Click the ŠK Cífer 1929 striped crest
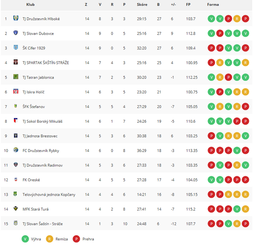The image size is (254, 252). click(16, 47)
